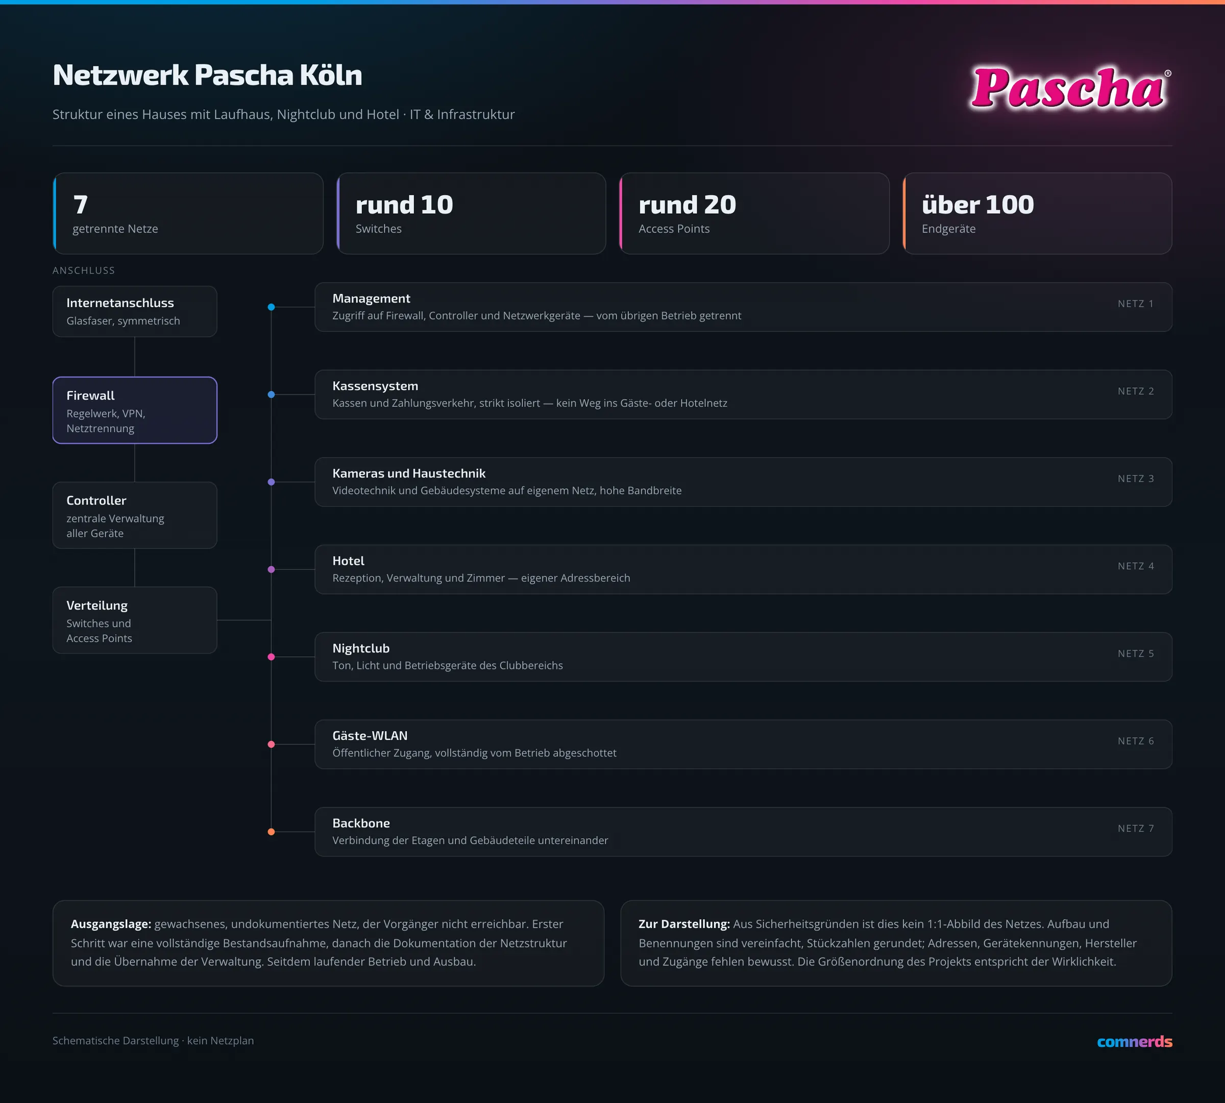Screen dimensions: 1225x1103
Task: Open the Controller box
Action: click(x=135, y=515)
